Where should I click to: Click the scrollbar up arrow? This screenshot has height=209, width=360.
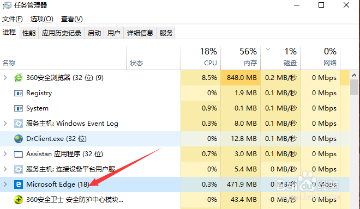click(354, 75)
